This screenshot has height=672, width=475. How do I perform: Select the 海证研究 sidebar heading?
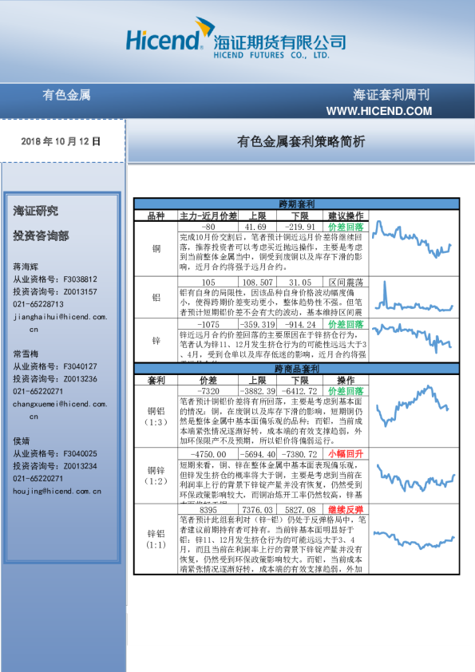(x=36, y=211)
